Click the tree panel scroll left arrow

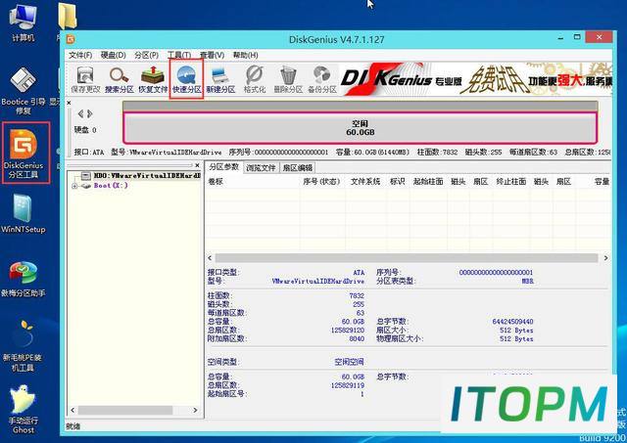coord(72,411)
